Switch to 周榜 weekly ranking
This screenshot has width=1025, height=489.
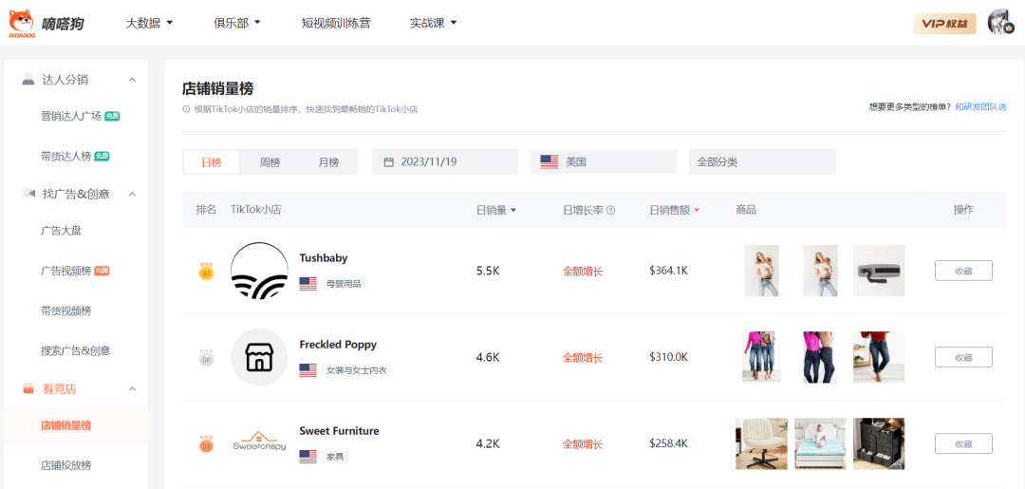point(270,162)
